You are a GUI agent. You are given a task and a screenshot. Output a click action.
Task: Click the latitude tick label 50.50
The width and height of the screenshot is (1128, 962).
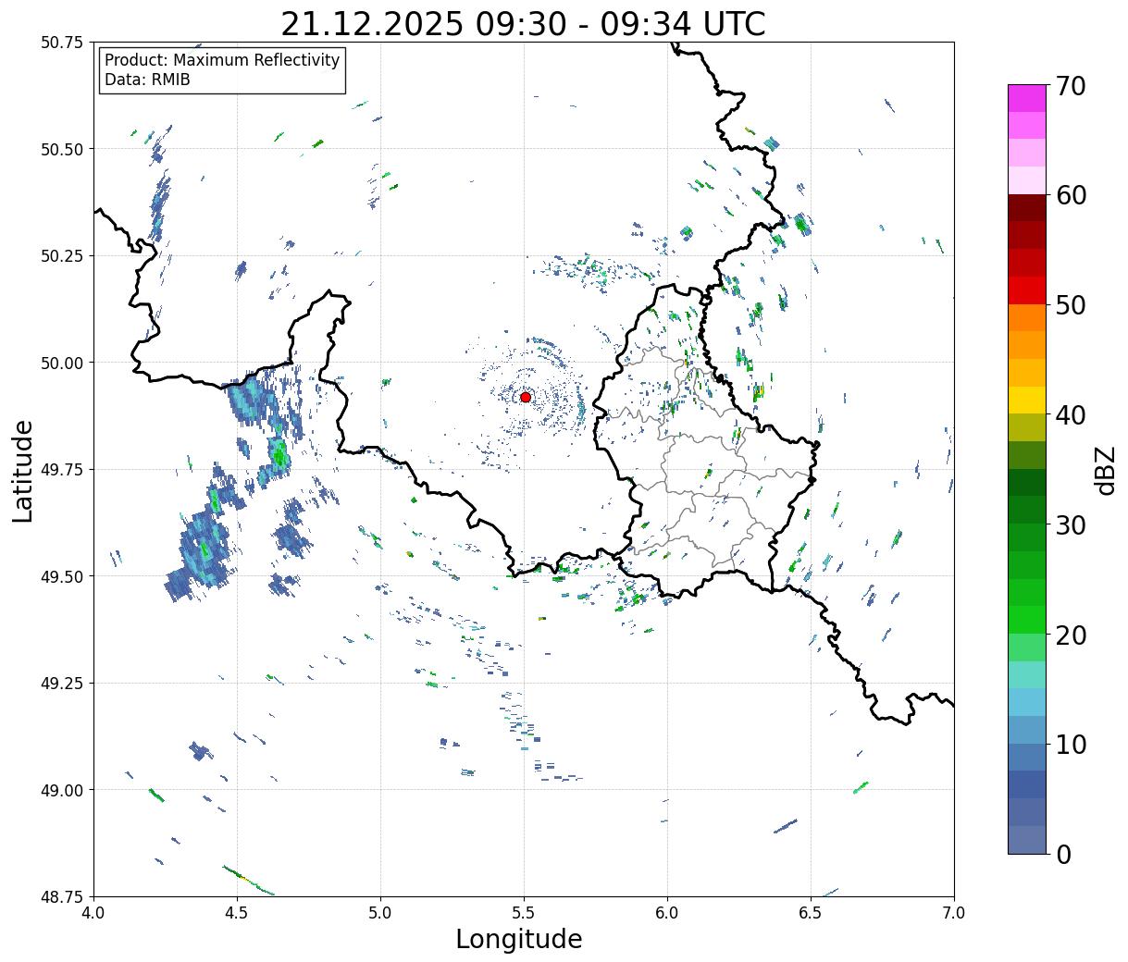[x=62, y=149]
